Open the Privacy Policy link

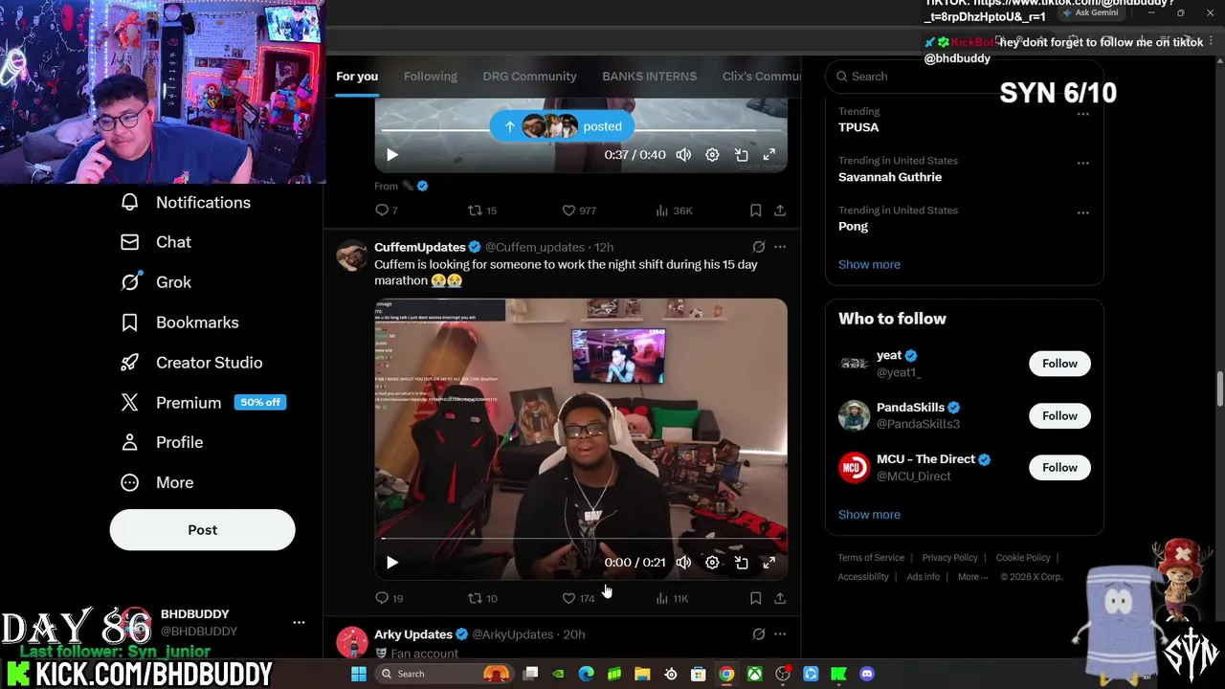point(949,557)
